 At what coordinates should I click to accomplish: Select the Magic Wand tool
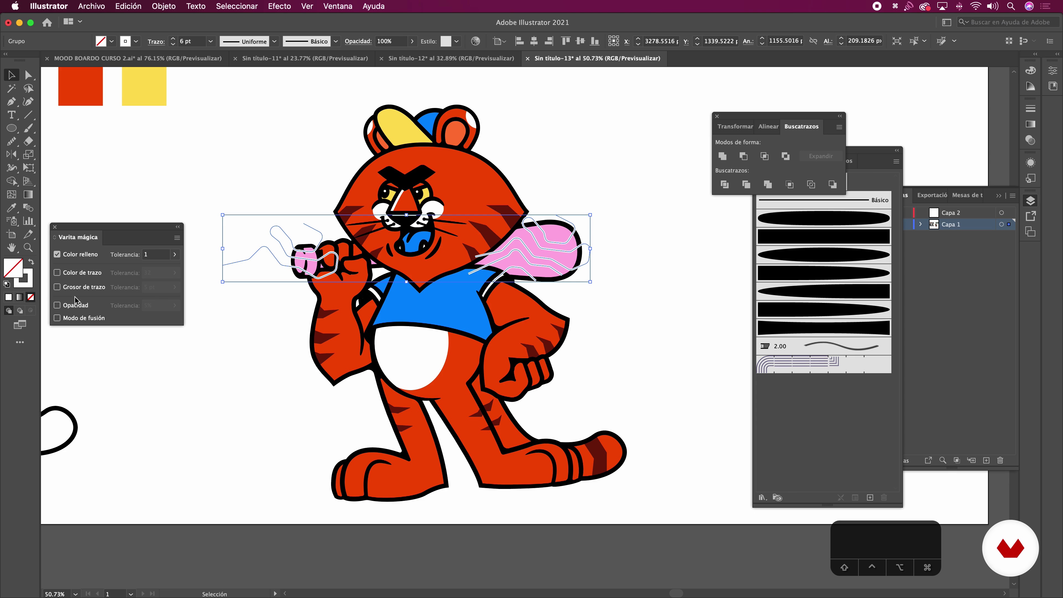point(11,88)
